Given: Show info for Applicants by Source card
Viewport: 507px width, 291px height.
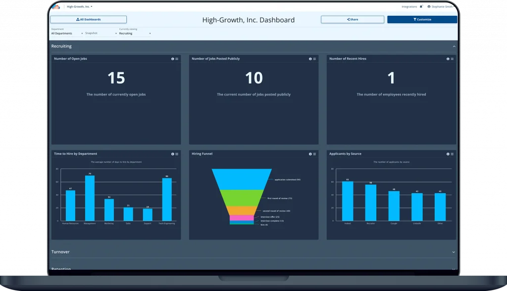Looking at the screenshot, I should tap(448, 154).
